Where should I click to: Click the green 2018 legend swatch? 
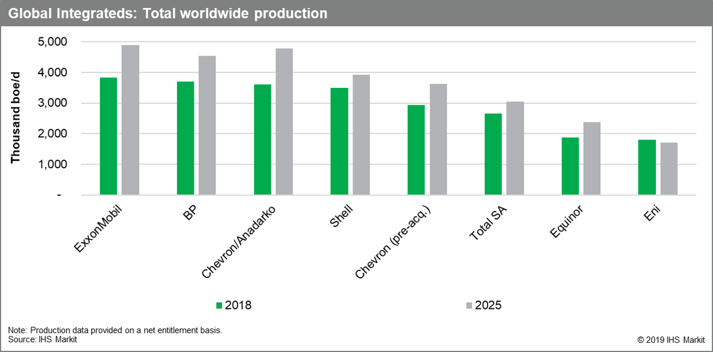[219, 305]
